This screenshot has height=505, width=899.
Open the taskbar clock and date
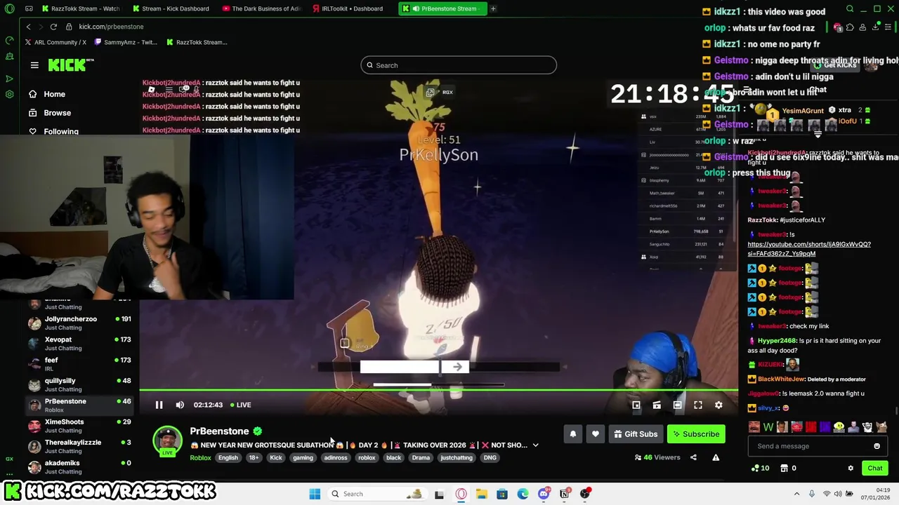[877, 494]
